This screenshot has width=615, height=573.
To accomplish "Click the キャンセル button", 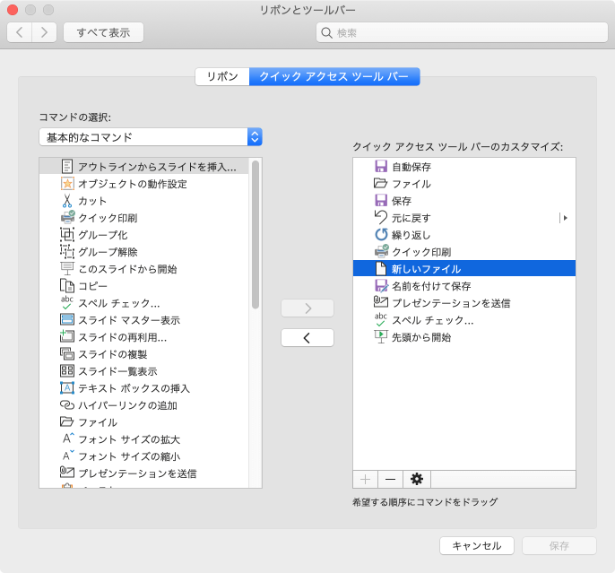I will tap(476, 545).
